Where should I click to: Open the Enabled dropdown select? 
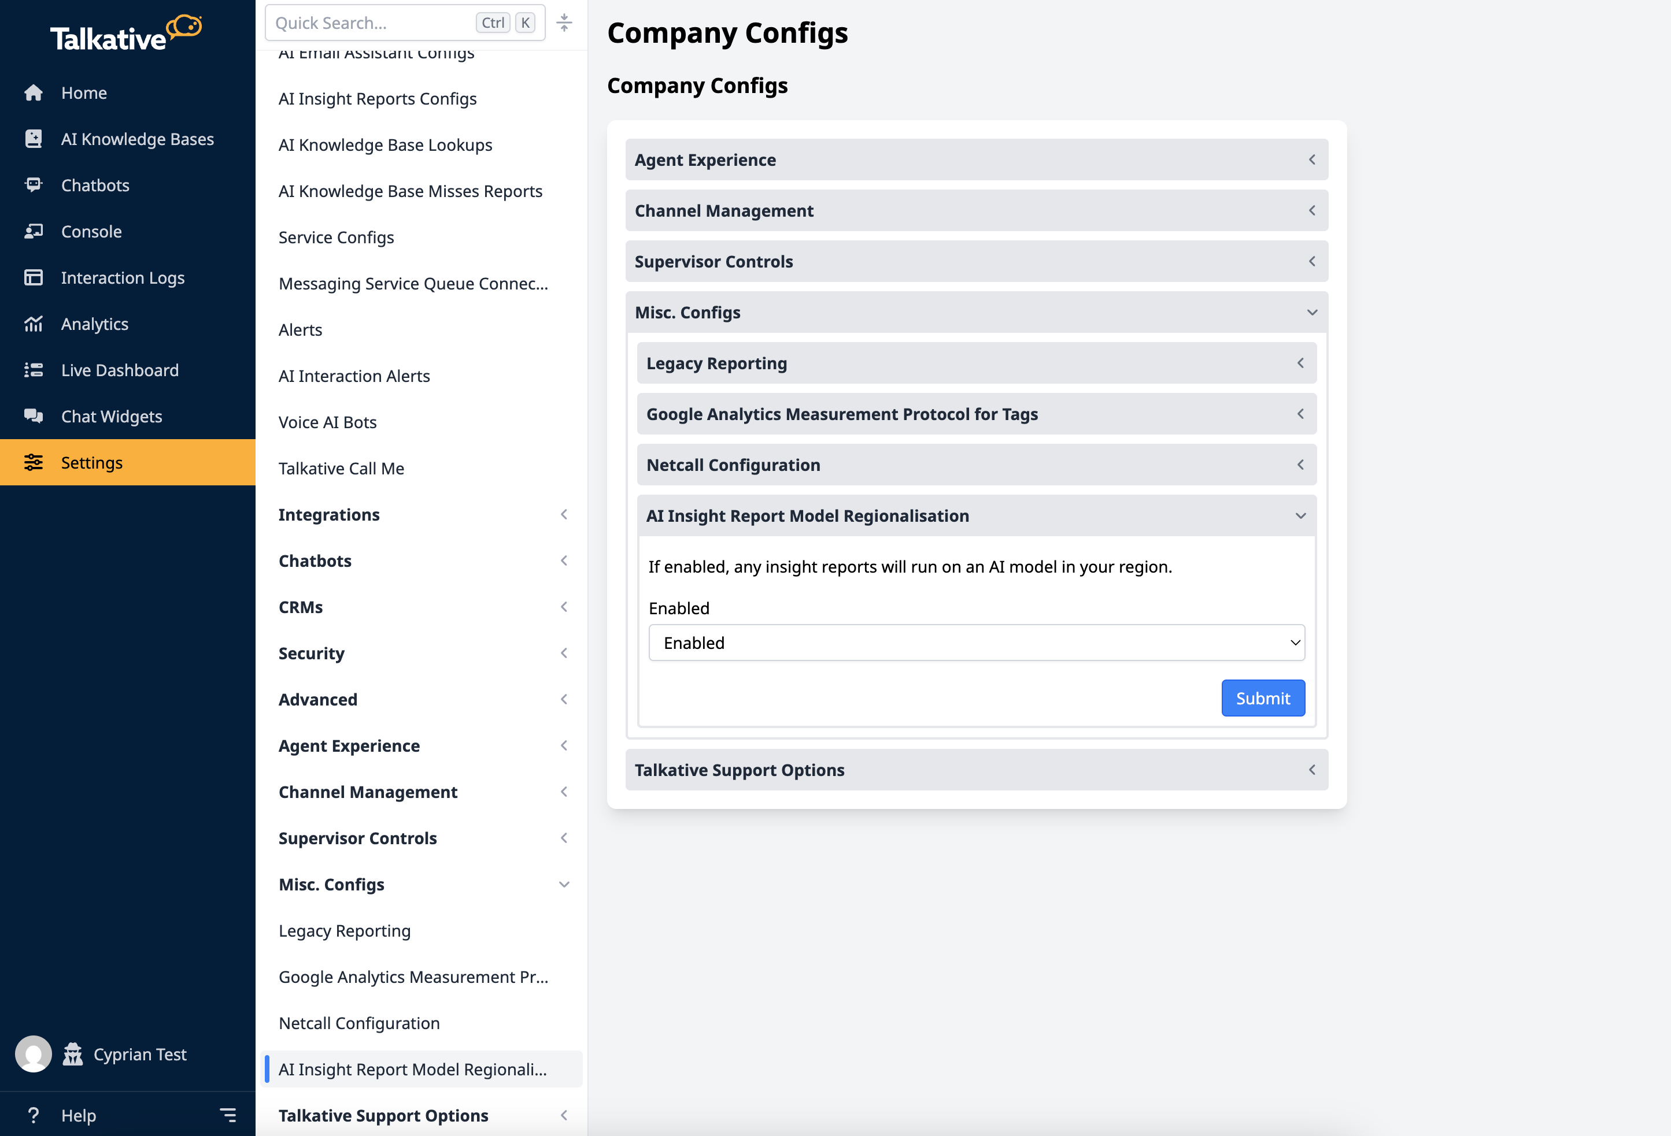point(975,643)
